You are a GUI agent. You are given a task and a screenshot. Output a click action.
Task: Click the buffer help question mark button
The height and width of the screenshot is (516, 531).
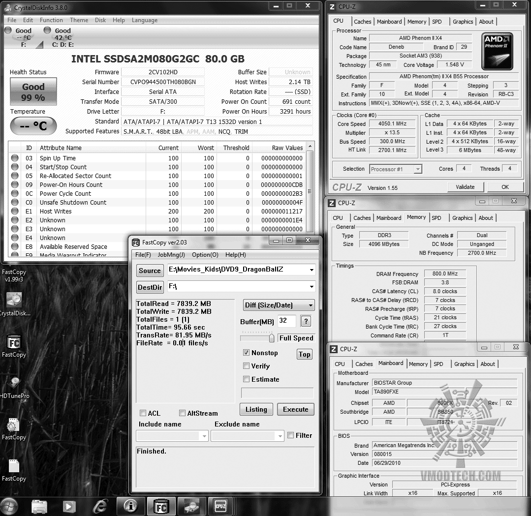(x=306, y=321)
